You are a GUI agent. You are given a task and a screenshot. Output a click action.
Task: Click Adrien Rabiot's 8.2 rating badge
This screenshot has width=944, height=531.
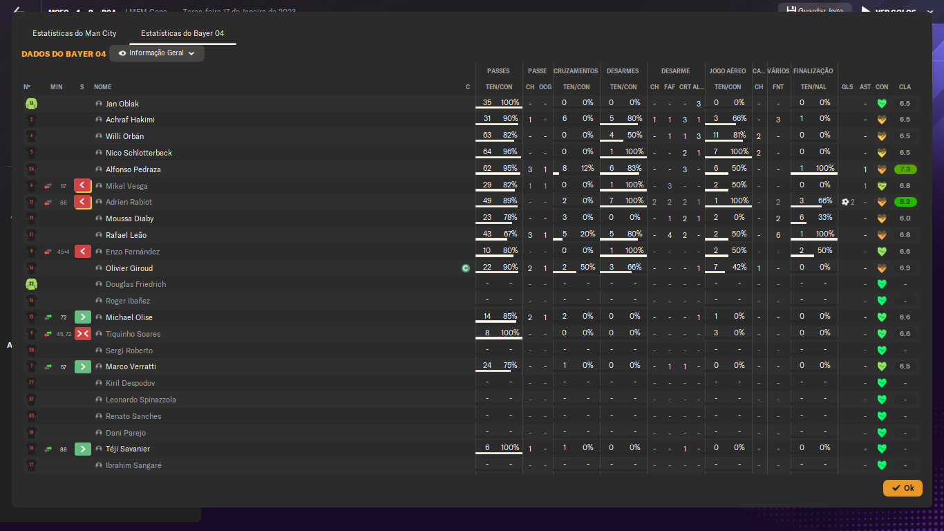tap(905, 202)
